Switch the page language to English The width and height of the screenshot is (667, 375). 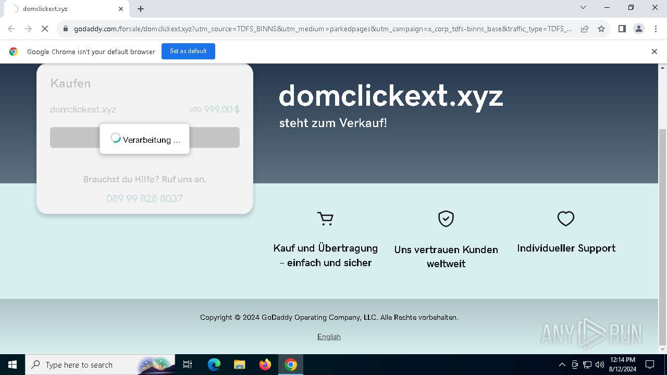[329, 336]
